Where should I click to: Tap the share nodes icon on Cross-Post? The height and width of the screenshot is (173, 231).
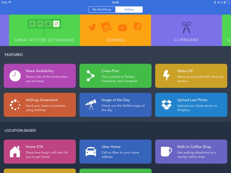(90, 76)
